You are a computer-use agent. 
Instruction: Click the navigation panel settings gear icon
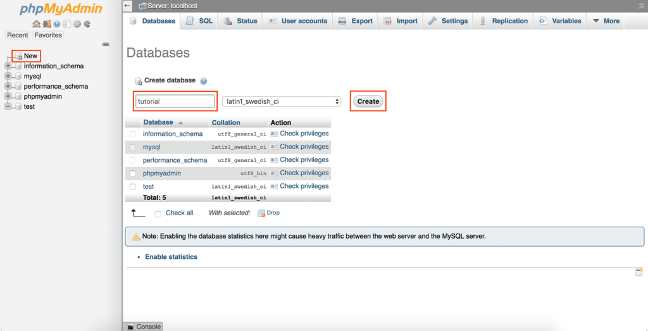77,24
